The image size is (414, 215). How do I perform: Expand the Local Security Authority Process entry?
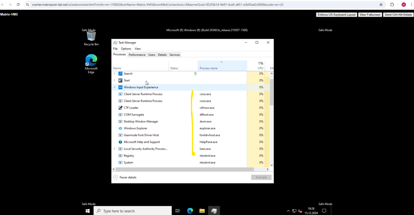[x=114, y=149]
